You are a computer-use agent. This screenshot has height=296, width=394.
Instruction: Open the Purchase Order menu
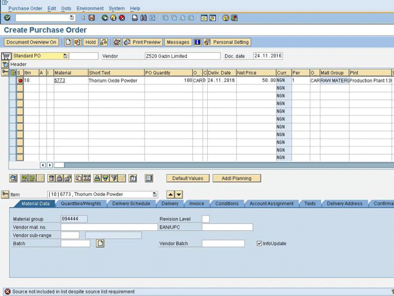[x=25, y=8]
